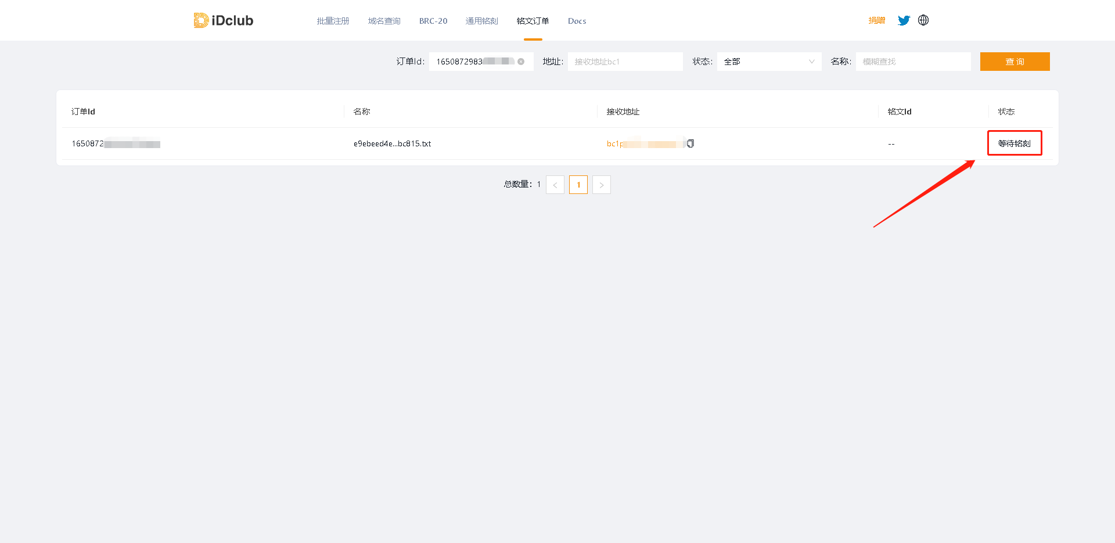Screen dimensions: 1115x543
Task: Open the BRC-20 tab
Action: (x=433, y=21)
